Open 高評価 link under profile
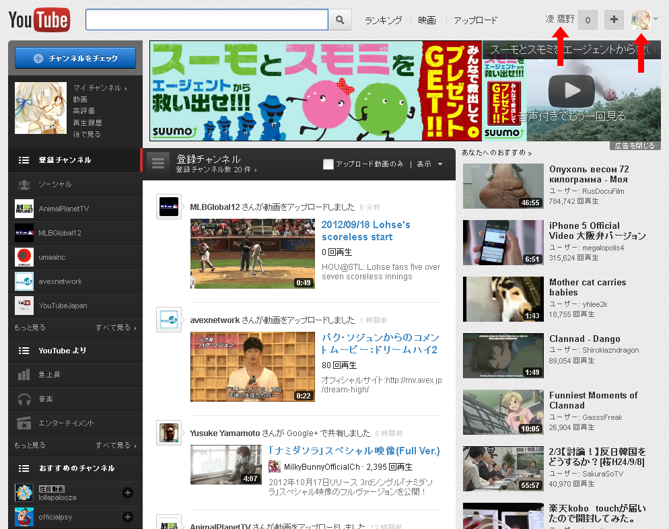 tap(83, 111)
